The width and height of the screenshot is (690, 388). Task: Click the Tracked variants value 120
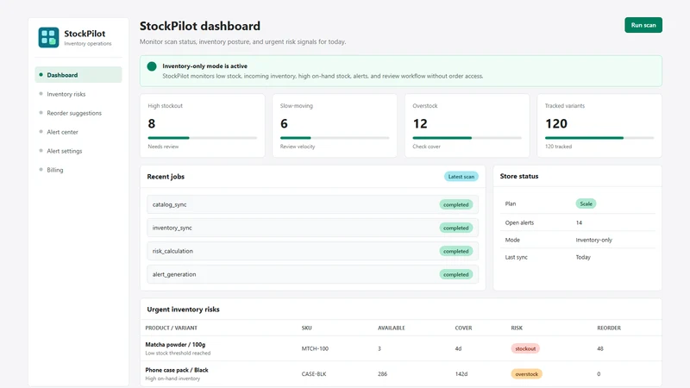pos(556,123)
